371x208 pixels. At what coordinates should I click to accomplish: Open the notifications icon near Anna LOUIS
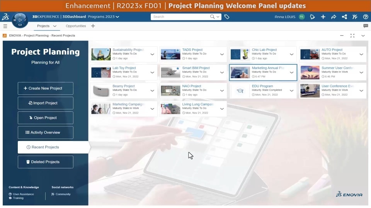coord(312,17)
